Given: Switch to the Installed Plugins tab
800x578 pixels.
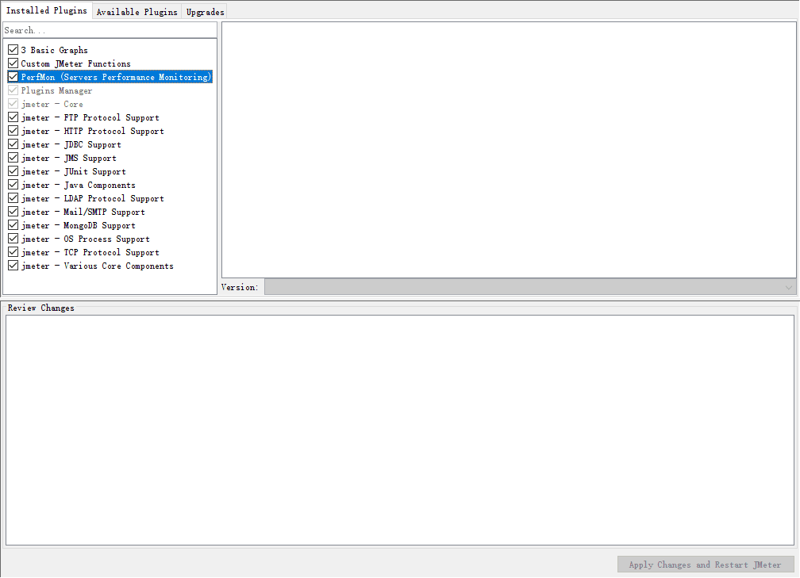Looking at the screenshot, I should pos(46,11).
